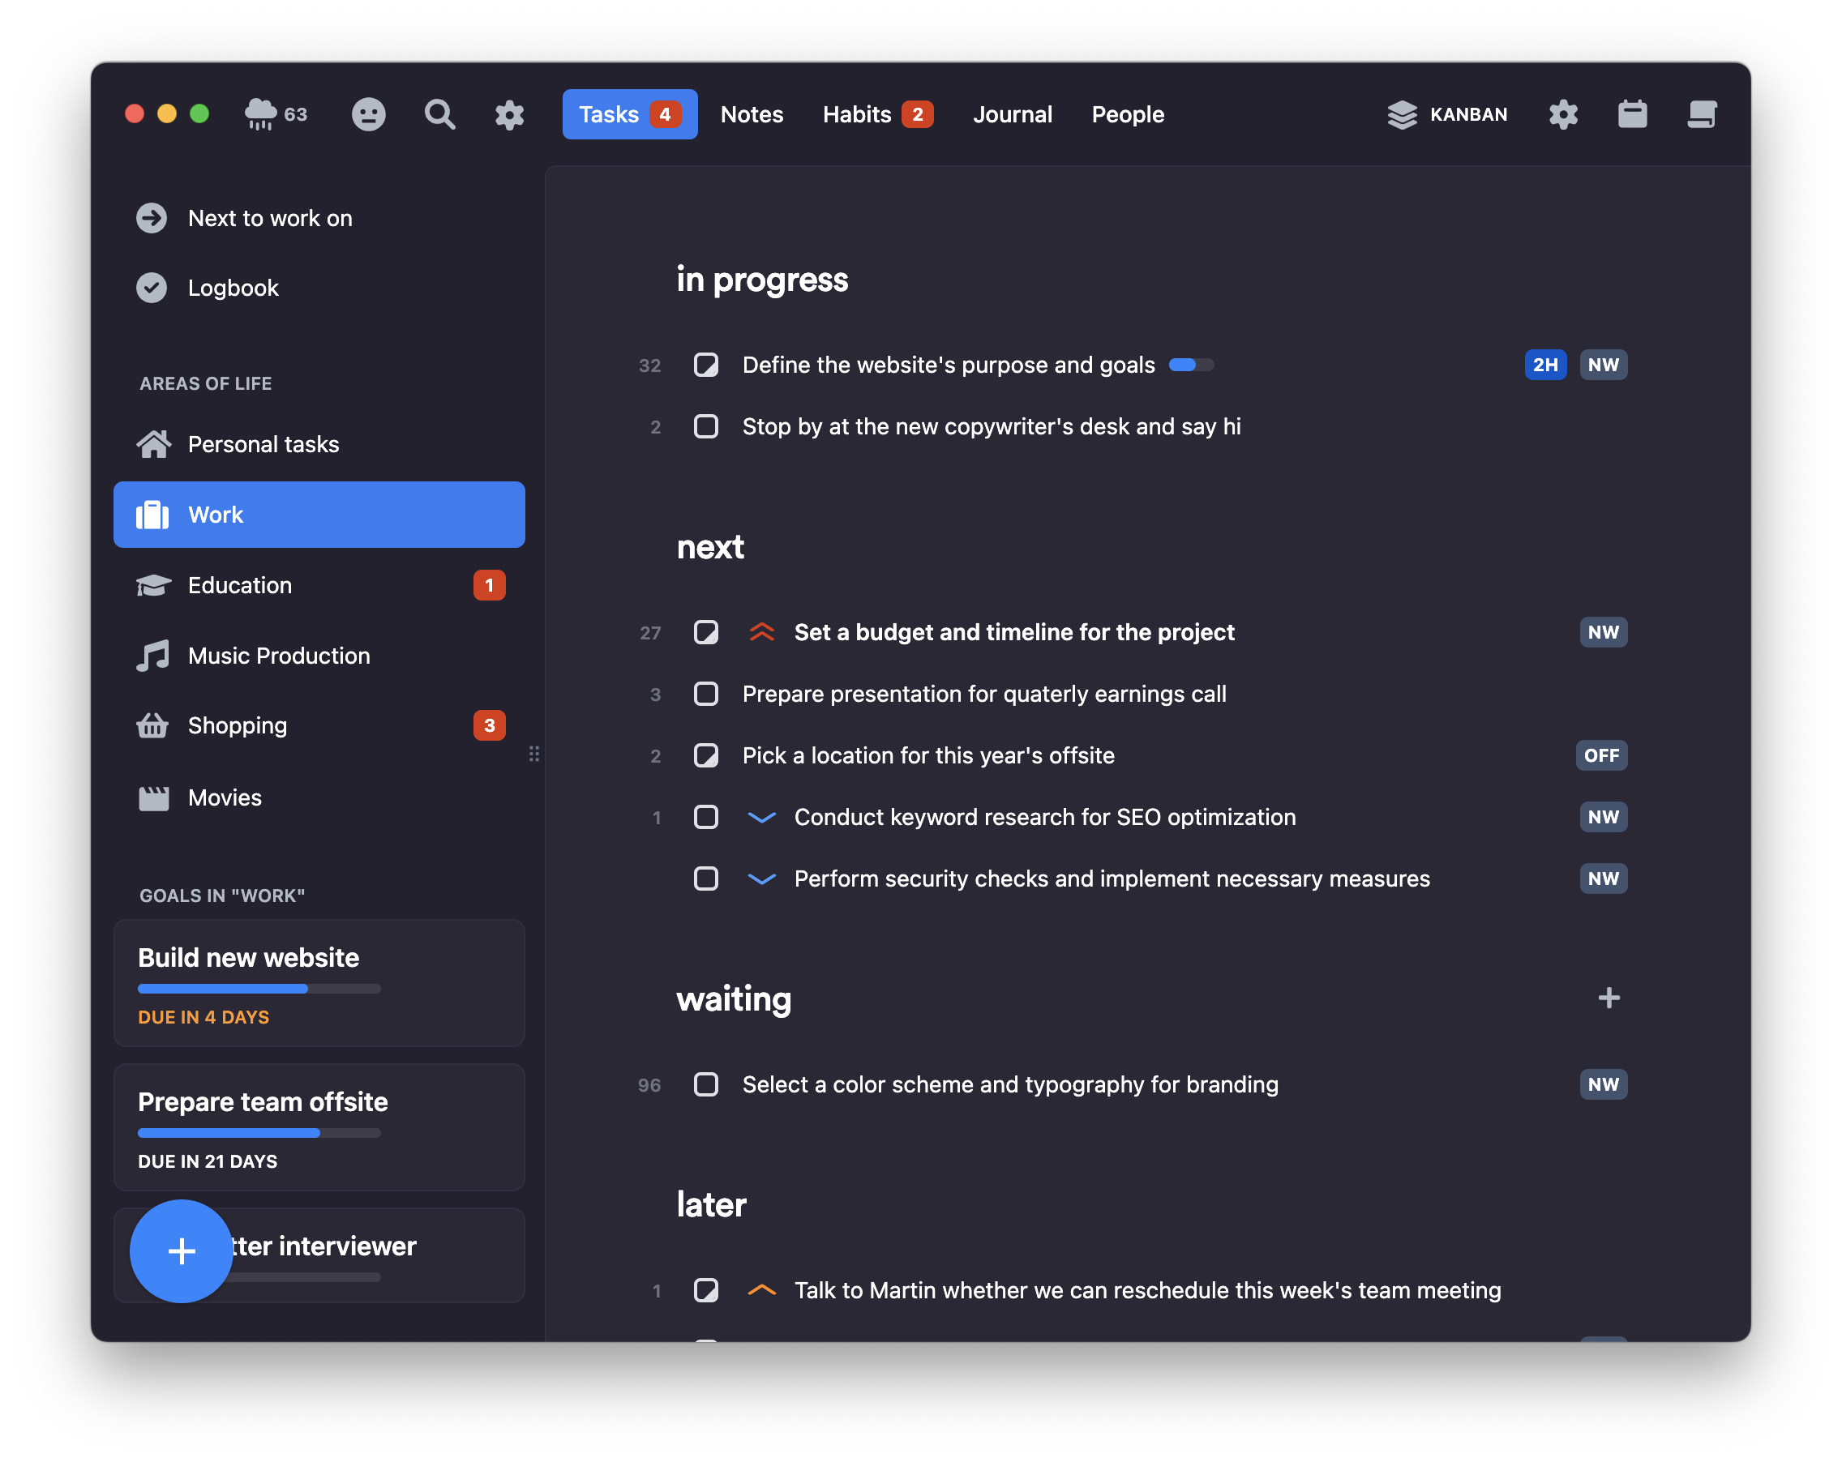Click the gear icon beside KANBAN
Screen dimensions: 1842x1462
click(1562, 113)
